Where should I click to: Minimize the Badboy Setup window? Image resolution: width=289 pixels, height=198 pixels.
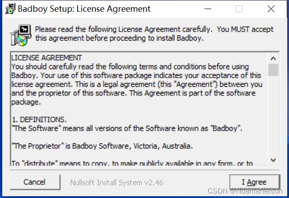(208, 9)
